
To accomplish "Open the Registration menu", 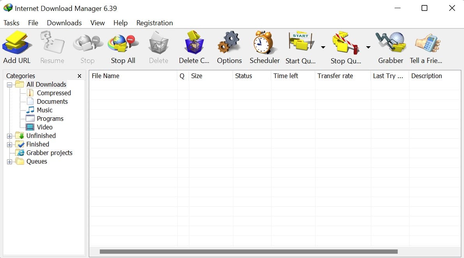I will 154,23.
